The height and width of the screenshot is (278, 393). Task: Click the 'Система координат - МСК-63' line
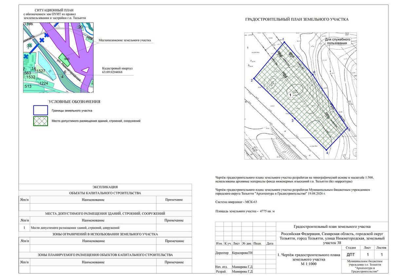pyautogui.click(x=236, y=202)
